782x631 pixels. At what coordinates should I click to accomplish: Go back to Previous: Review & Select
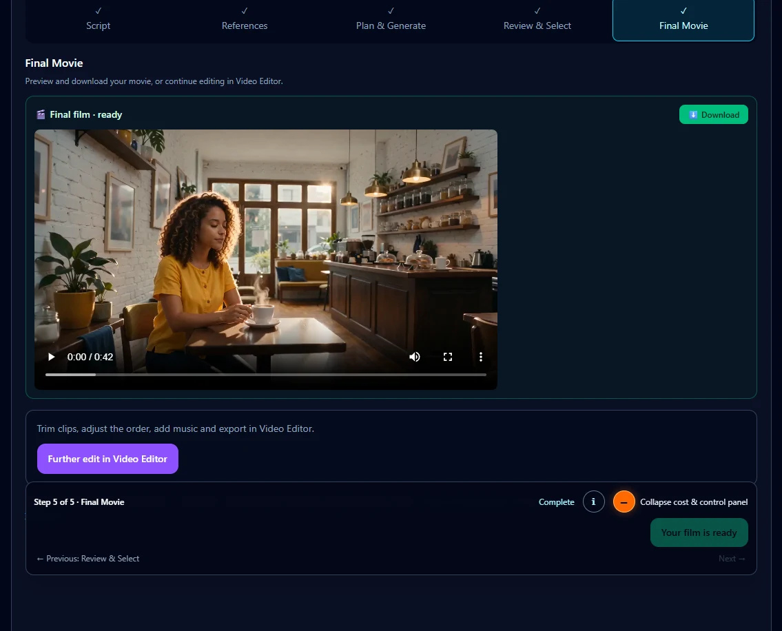point(88,559)
